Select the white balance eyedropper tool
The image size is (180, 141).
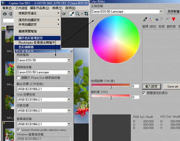pyautogui.click(x=72, y=14)
